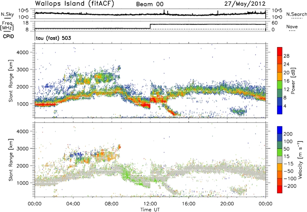
Task: Click the '08:00' time axis tick
Action: click(x=112, y=204)
